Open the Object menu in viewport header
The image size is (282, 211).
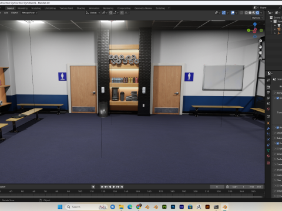(x=14, y=13)
